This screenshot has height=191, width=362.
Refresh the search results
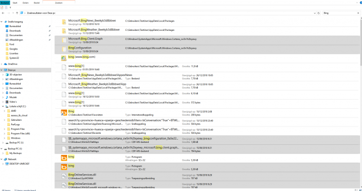(x=319, y=13)
